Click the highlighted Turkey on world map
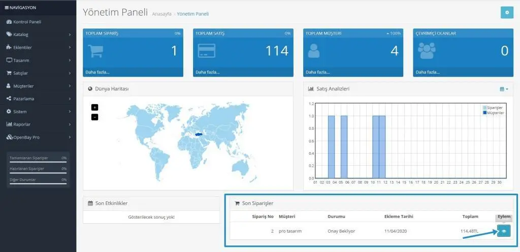 point(199,134)
